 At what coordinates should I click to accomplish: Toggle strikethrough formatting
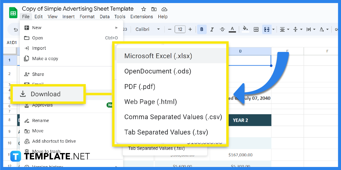tap(222, 29)
